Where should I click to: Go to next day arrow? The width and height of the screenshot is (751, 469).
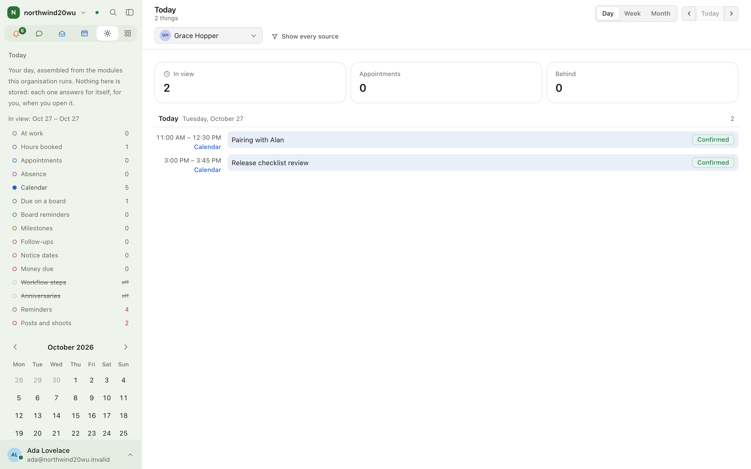pyautogui.click(x=731, y=14)
